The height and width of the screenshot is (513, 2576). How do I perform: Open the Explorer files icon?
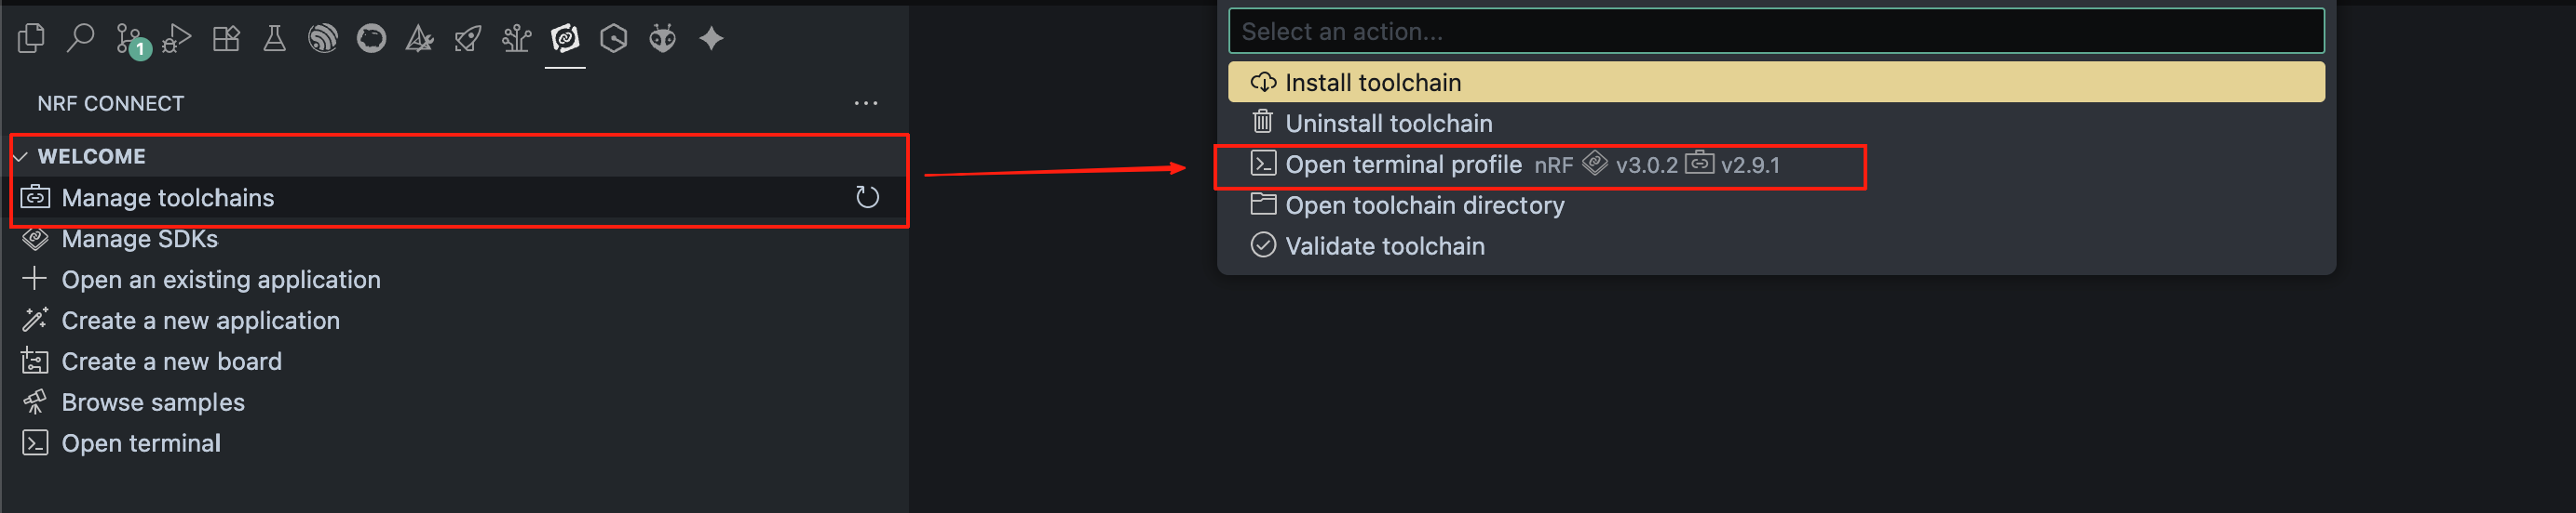31,39
